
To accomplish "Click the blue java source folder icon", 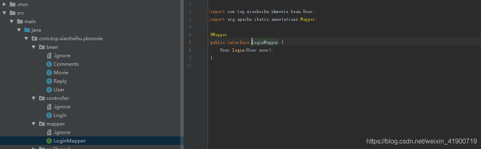I will pos(27,30).
